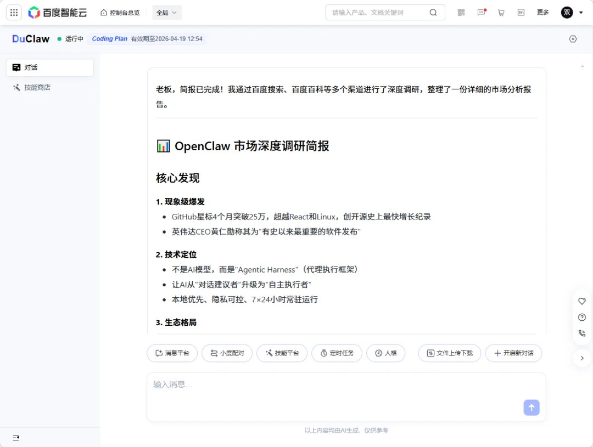Open the DuClaw settings gear icon
This screenshot has width=593, height=447.
click(x=573, y=39)
